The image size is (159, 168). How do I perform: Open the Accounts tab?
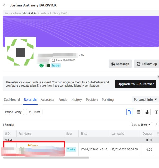(47, 100)
